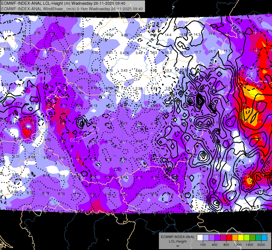Click the 4.72 grid value

[x=48, y=140]
